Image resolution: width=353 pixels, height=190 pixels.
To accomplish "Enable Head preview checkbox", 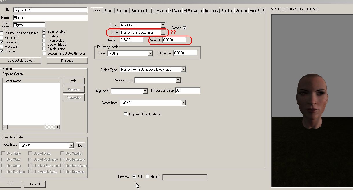I will coord(147,176).
